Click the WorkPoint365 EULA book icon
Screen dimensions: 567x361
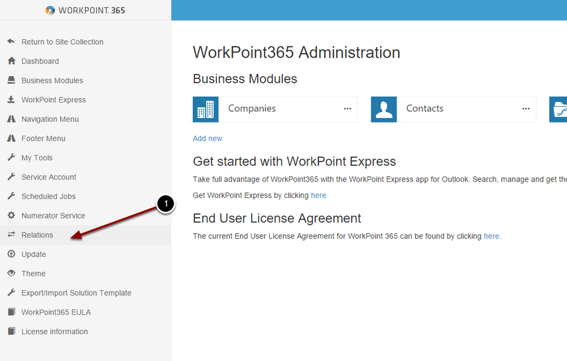(11, 312)
